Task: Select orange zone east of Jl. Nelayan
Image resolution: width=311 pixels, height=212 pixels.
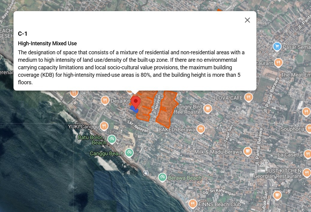Action: [x=166, y=108]
